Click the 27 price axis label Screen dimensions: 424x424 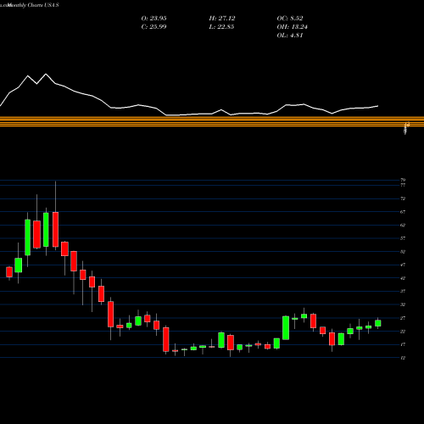click(x=403, y=318)
